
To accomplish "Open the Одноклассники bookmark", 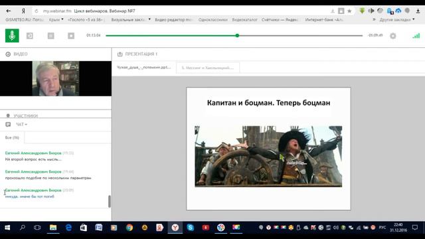I will 212,20.
